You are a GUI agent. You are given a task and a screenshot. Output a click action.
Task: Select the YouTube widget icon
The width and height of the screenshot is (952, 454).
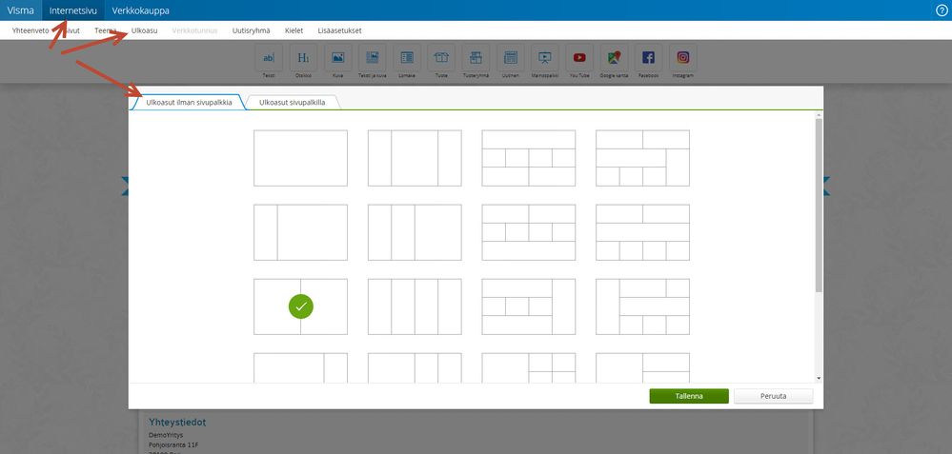tap(579, 58)
